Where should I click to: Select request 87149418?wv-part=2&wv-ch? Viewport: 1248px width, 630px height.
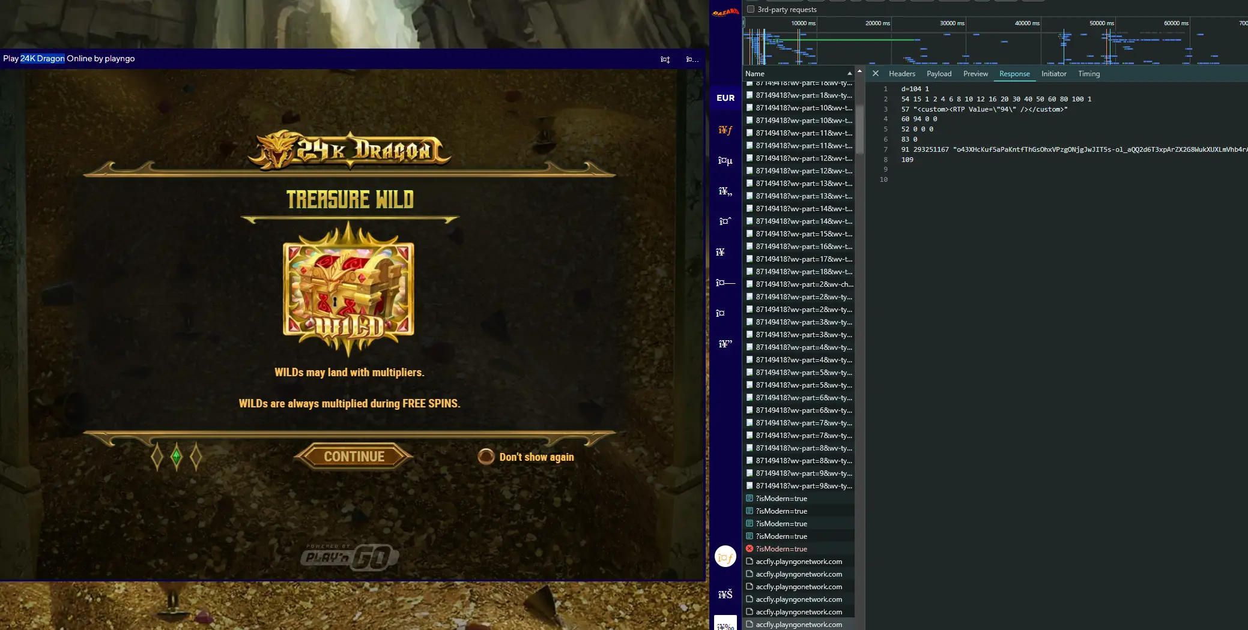click(799, 284)
